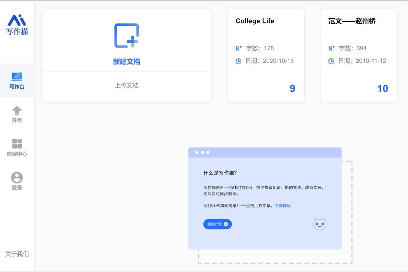The height and width of the screenshot is (272, 408).
Task: Click the 还能实时同步翻译 line
Action: click(x=221, y=194)
